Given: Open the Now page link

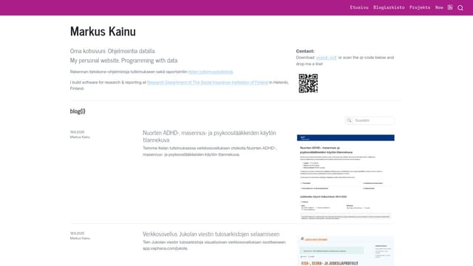Looking at the screenshot, I should point(439,7).
